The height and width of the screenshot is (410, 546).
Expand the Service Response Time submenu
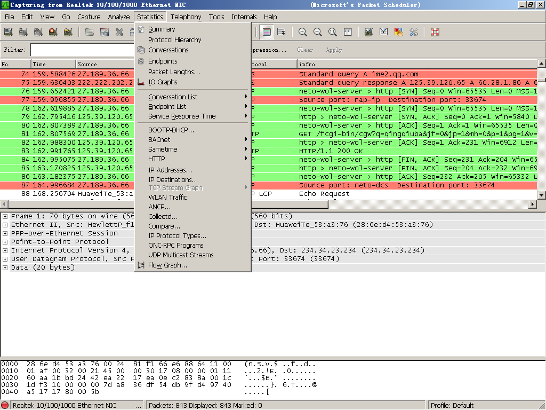192,116
